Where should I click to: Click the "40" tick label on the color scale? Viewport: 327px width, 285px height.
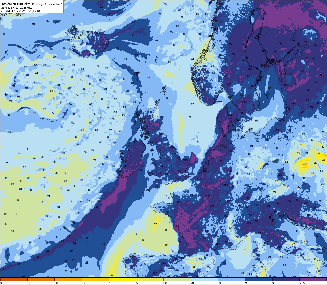[111, 283]
